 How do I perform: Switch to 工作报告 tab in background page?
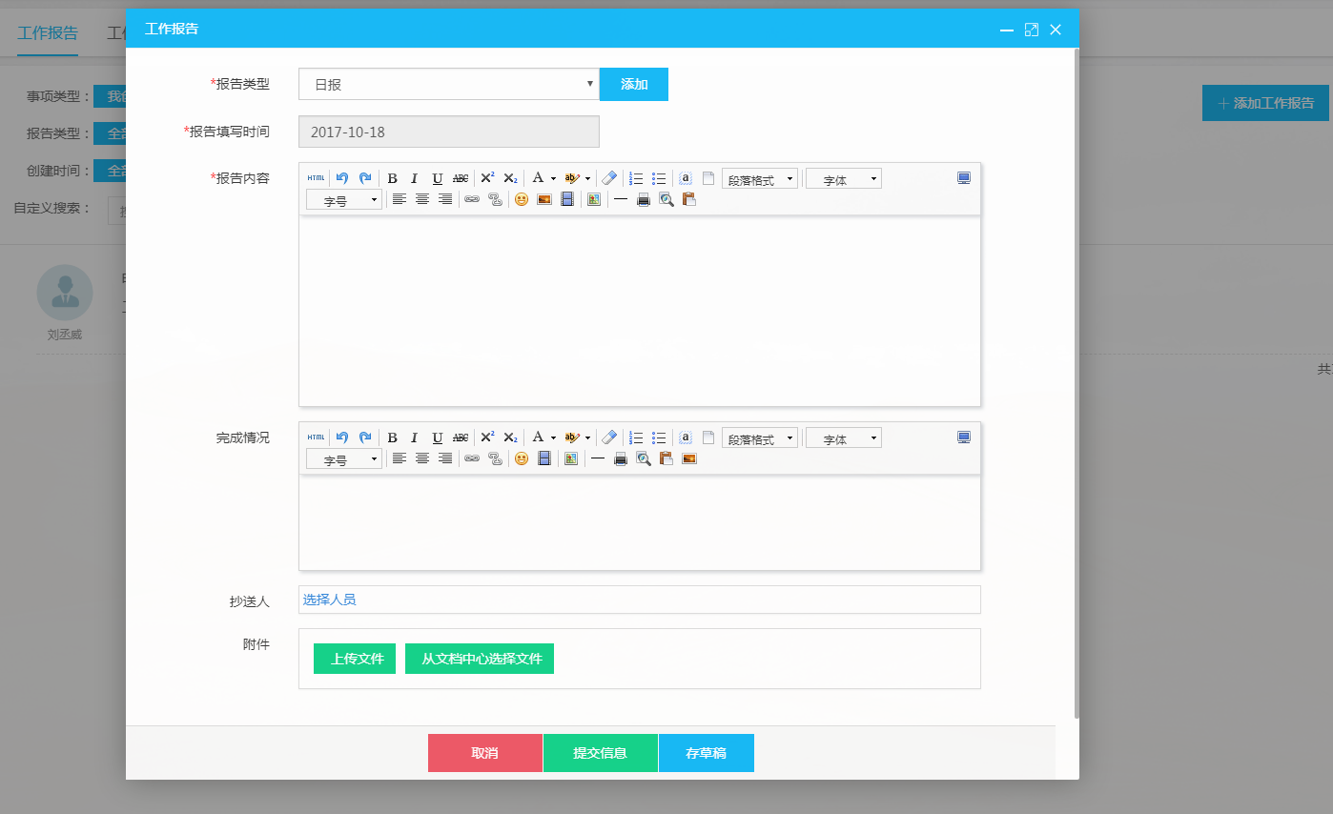(x=48, y=33)
